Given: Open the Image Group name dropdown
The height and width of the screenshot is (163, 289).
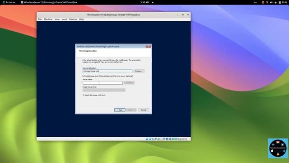Looking at the screenshot, I should (x=104, y=90).
